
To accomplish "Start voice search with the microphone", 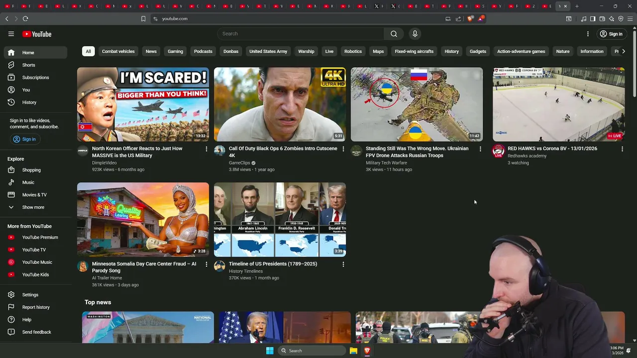I will (415, 34).
